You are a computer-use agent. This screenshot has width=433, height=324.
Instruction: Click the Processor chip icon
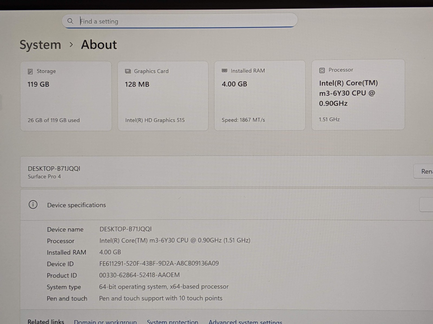pos(322,70)
